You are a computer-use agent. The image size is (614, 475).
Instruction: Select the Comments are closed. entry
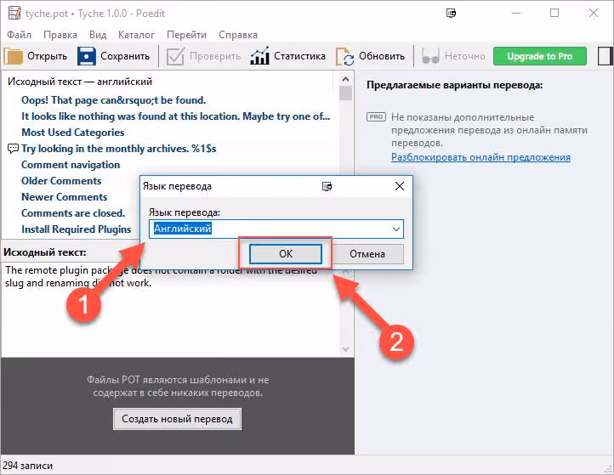pyautogui.click(x=73, y=212)
